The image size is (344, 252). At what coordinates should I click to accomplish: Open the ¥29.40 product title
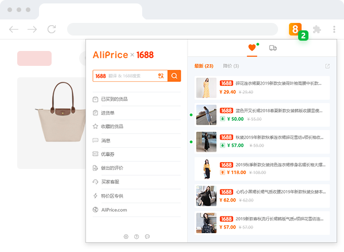(x=279, y=83)
